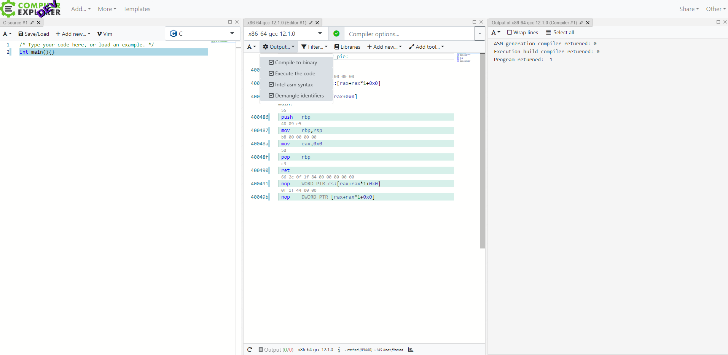Screen dimensions: 728x355
Task: Click the Save/Load icon in the source pane
Action: 33,34
